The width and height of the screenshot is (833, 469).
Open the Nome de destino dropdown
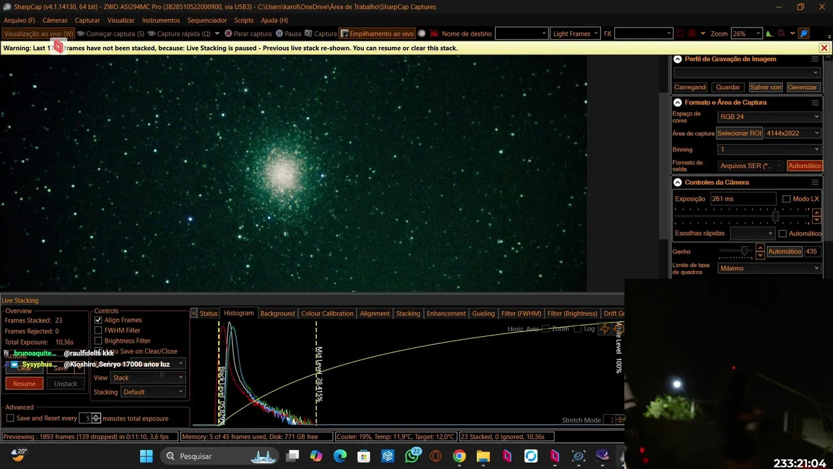pos(521,34)
